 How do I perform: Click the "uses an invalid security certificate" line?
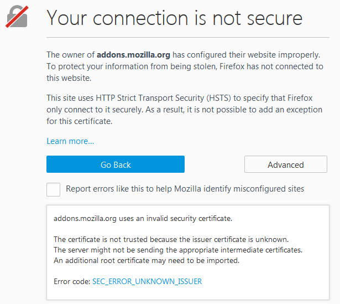tap(143, 218)
